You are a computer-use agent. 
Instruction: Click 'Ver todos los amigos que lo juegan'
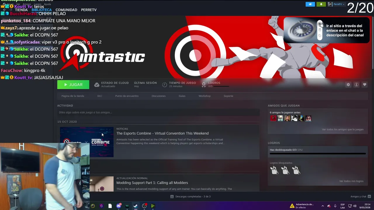343,129
